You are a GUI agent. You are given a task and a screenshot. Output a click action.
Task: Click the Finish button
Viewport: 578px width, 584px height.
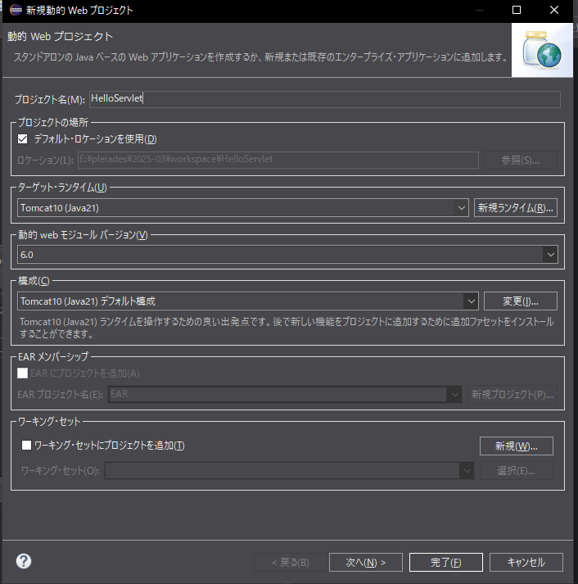(x=445, y=562)
